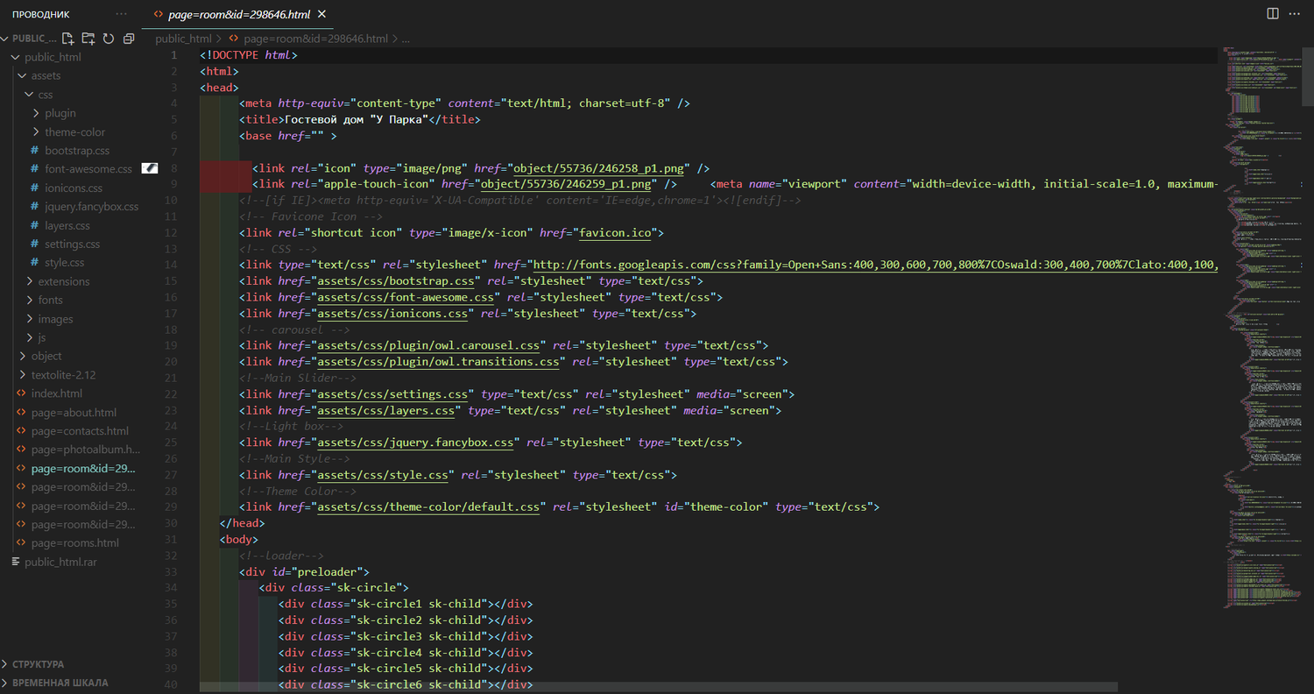Open page=contacts.html in the Explorer
Image resolution: width=1314 pixels, height=694 pixels.
pyautogui.click(x=80, y=431)
